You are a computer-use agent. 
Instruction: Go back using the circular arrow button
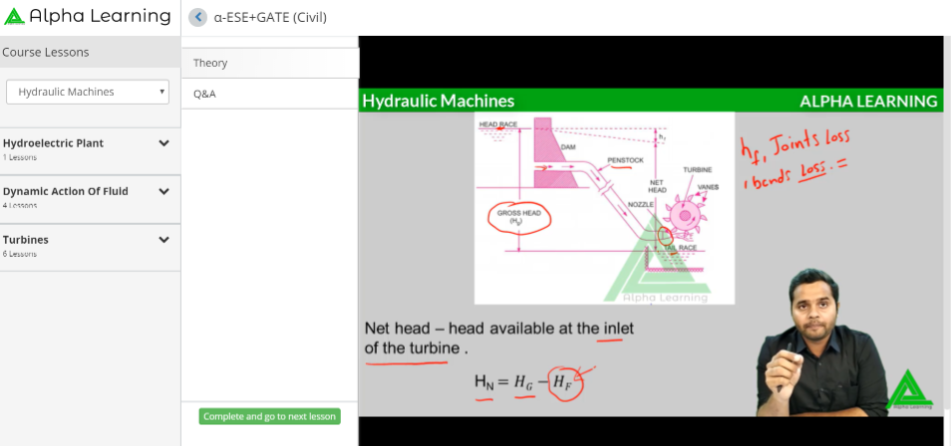pos(197,17)
